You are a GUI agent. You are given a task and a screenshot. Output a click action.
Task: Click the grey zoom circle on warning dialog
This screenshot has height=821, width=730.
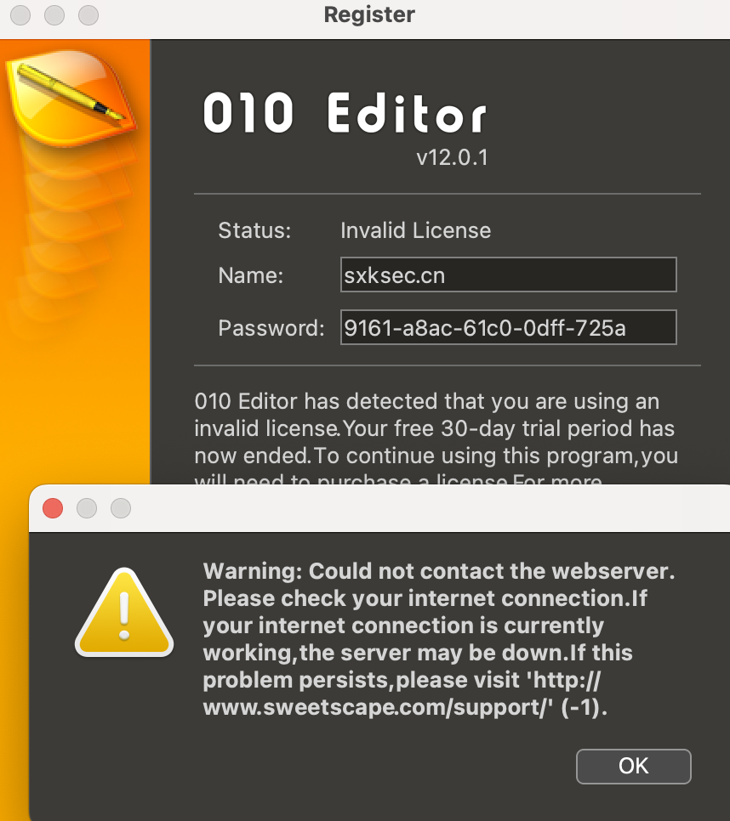point(120,508)
